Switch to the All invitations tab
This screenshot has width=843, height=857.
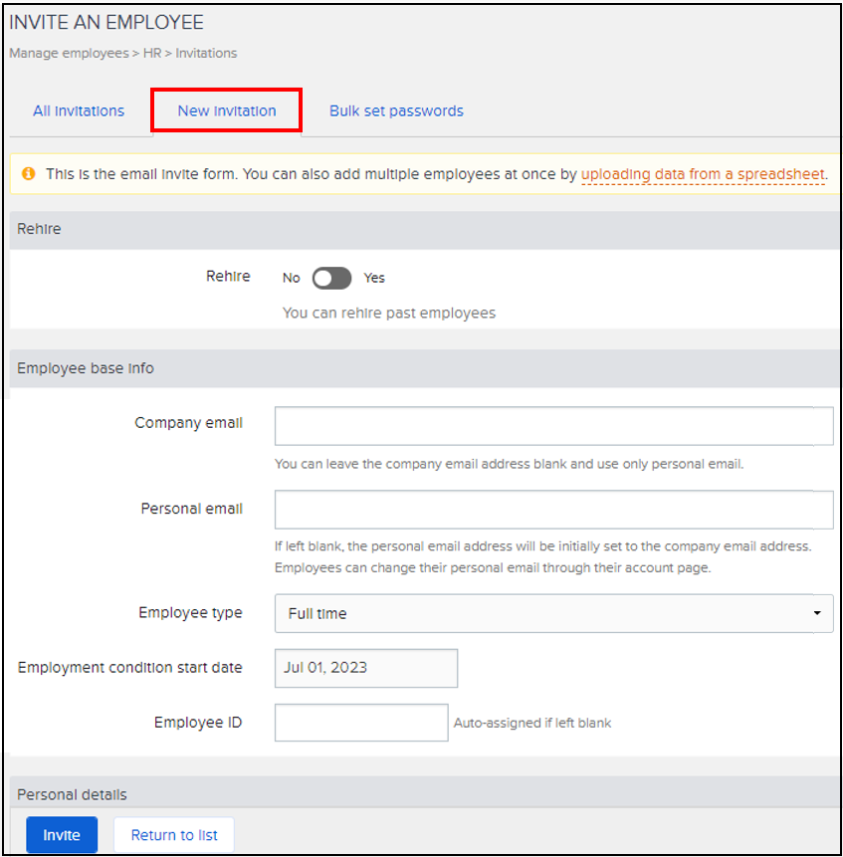[79, 110]
